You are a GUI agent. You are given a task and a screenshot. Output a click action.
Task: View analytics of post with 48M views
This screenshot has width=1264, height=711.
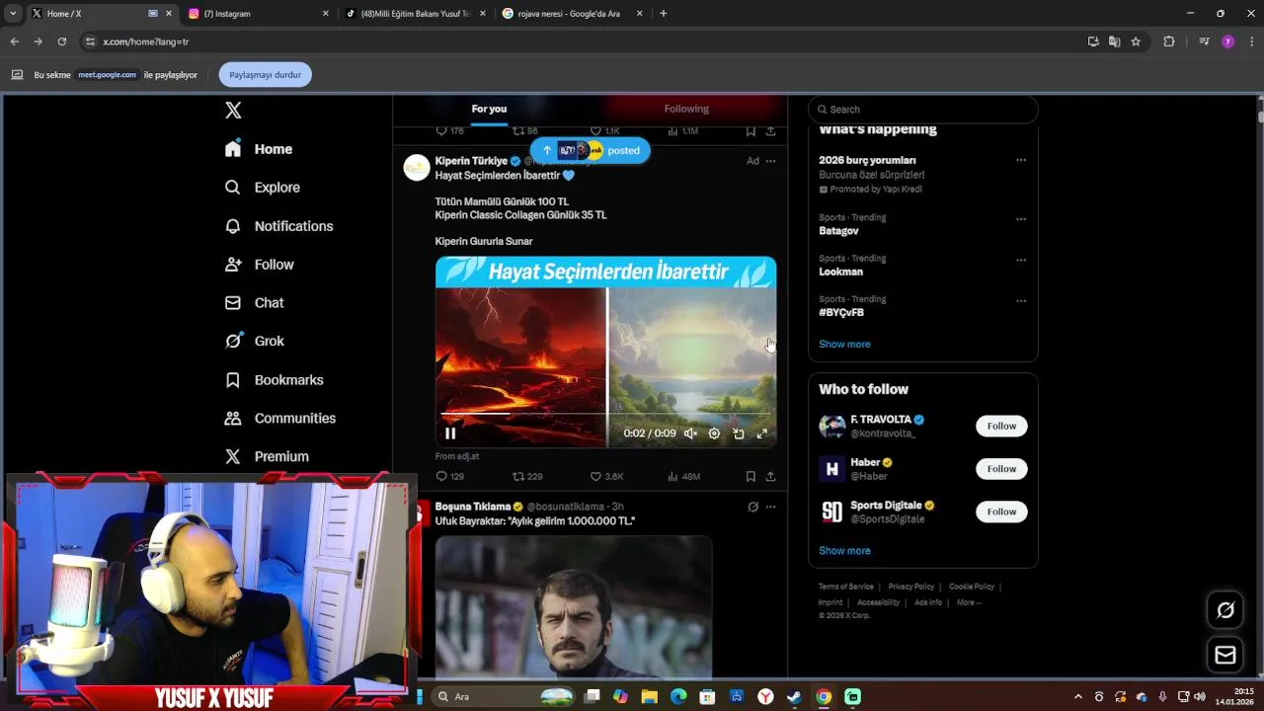683,476
